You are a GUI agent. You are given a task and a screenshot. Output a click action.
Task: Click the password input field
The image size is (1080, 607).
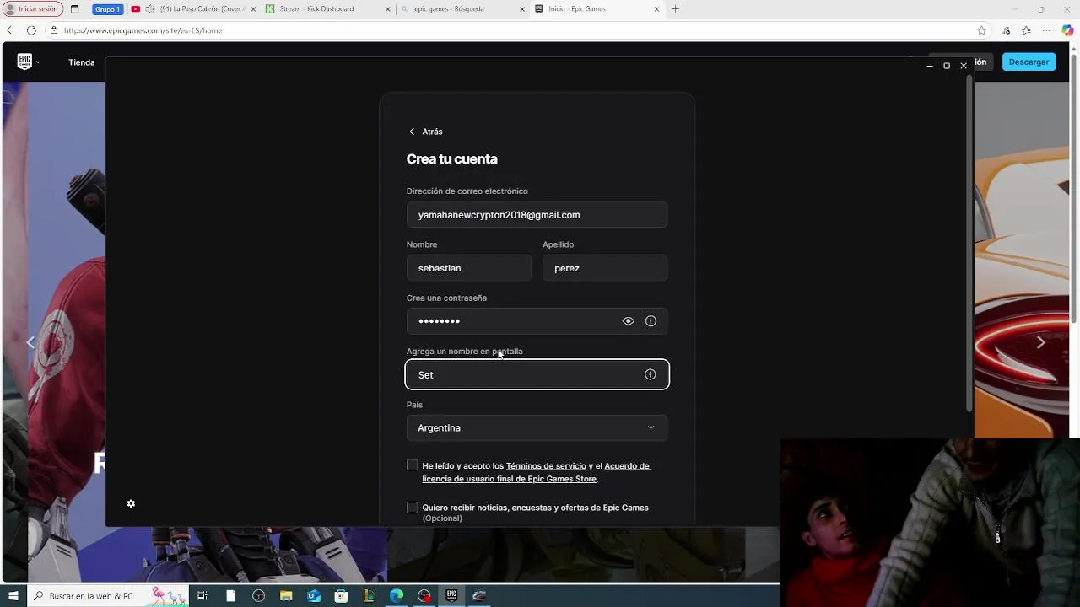537,321
